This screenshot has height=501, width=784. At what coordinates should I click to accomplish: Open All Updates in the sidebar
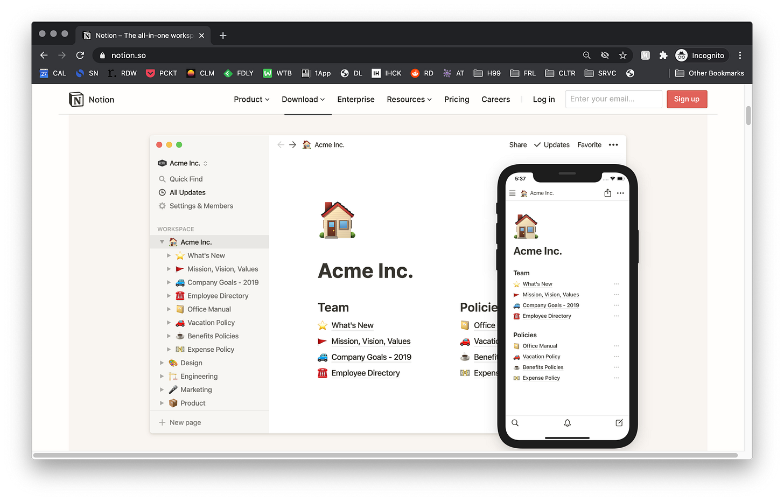click(182, 192)
